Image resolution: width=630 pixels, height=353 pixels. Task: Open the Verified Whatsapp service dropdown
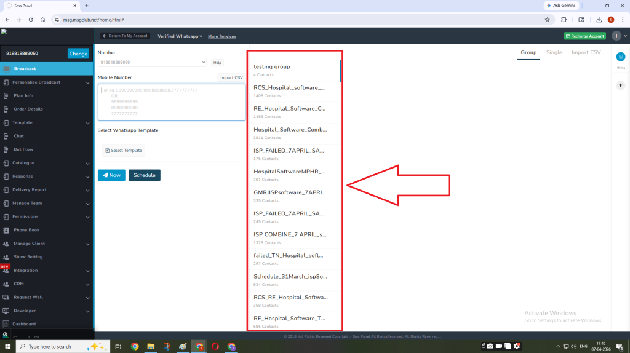coord(180,36)
